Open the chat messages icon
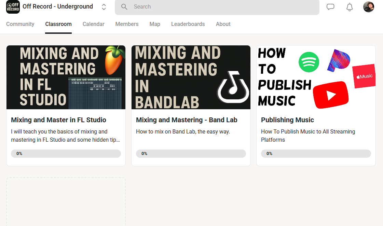The image size is (383, 226). pos(330,7)
